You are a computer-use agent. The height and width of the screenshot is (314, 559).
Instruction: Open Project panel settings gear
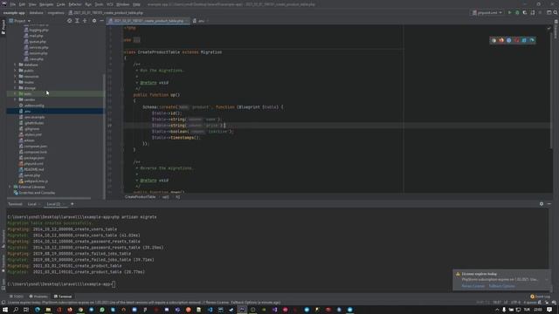click(x=94, y=21)
